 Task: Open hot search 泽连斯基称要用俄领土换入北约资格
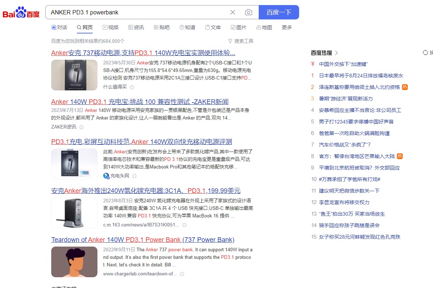(x=359, y=87)
